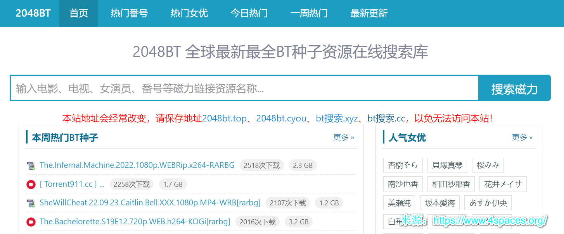Switch to the 今日热门 page
This screenshot has height=234, width=564.
tap(249, 13)
